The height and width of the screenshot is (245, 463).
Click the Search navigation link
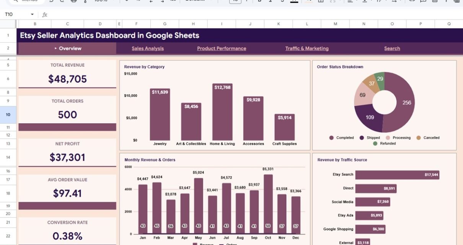click(392, 48)
